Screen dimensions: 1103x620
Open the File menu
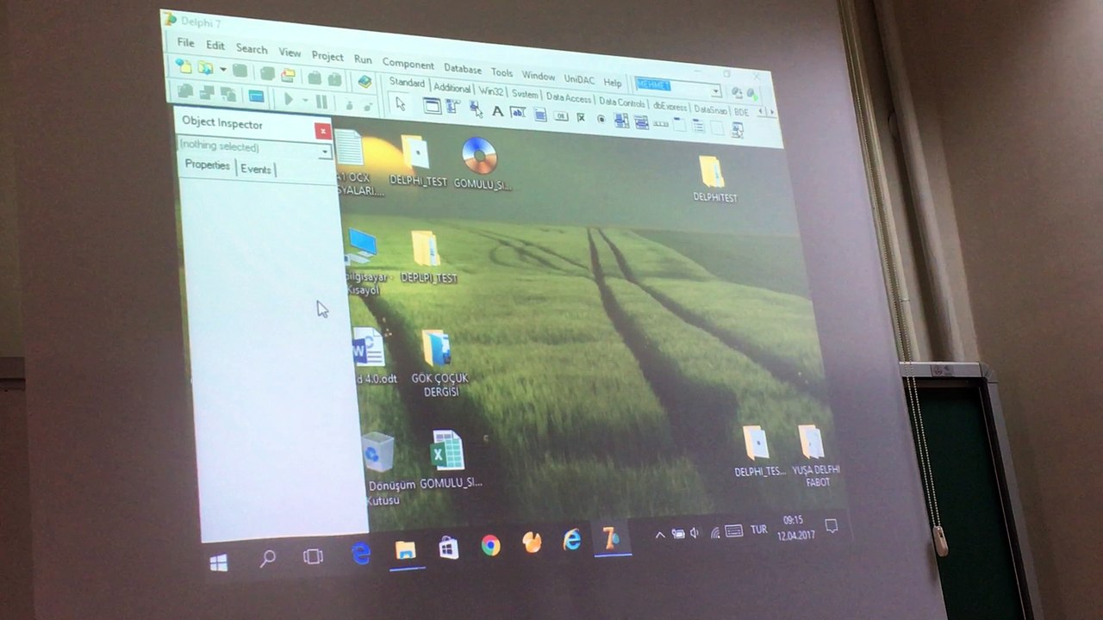tap(185, 43)
